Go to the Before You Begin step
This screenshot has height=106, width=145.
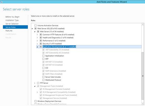(x=13, y=17)
